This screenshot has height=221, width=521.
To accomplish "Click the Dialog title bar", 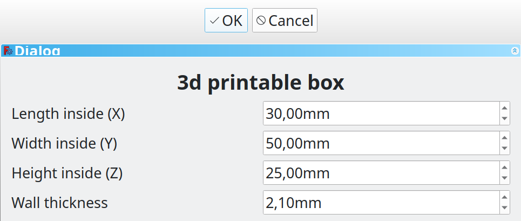I will [260, 50].
